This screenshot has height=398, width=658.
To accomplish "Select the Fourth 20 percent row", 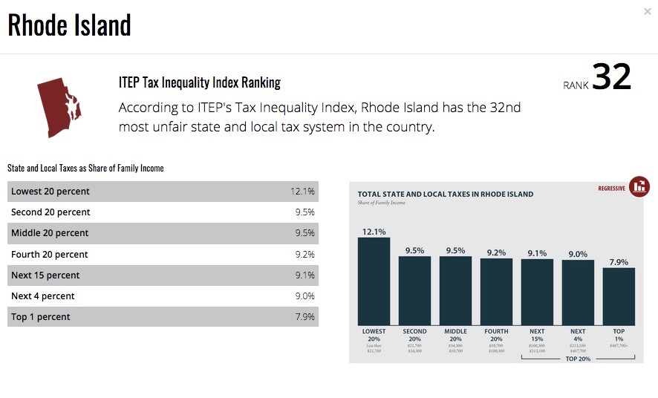I will pyautogui.click(x=163, y=255).
